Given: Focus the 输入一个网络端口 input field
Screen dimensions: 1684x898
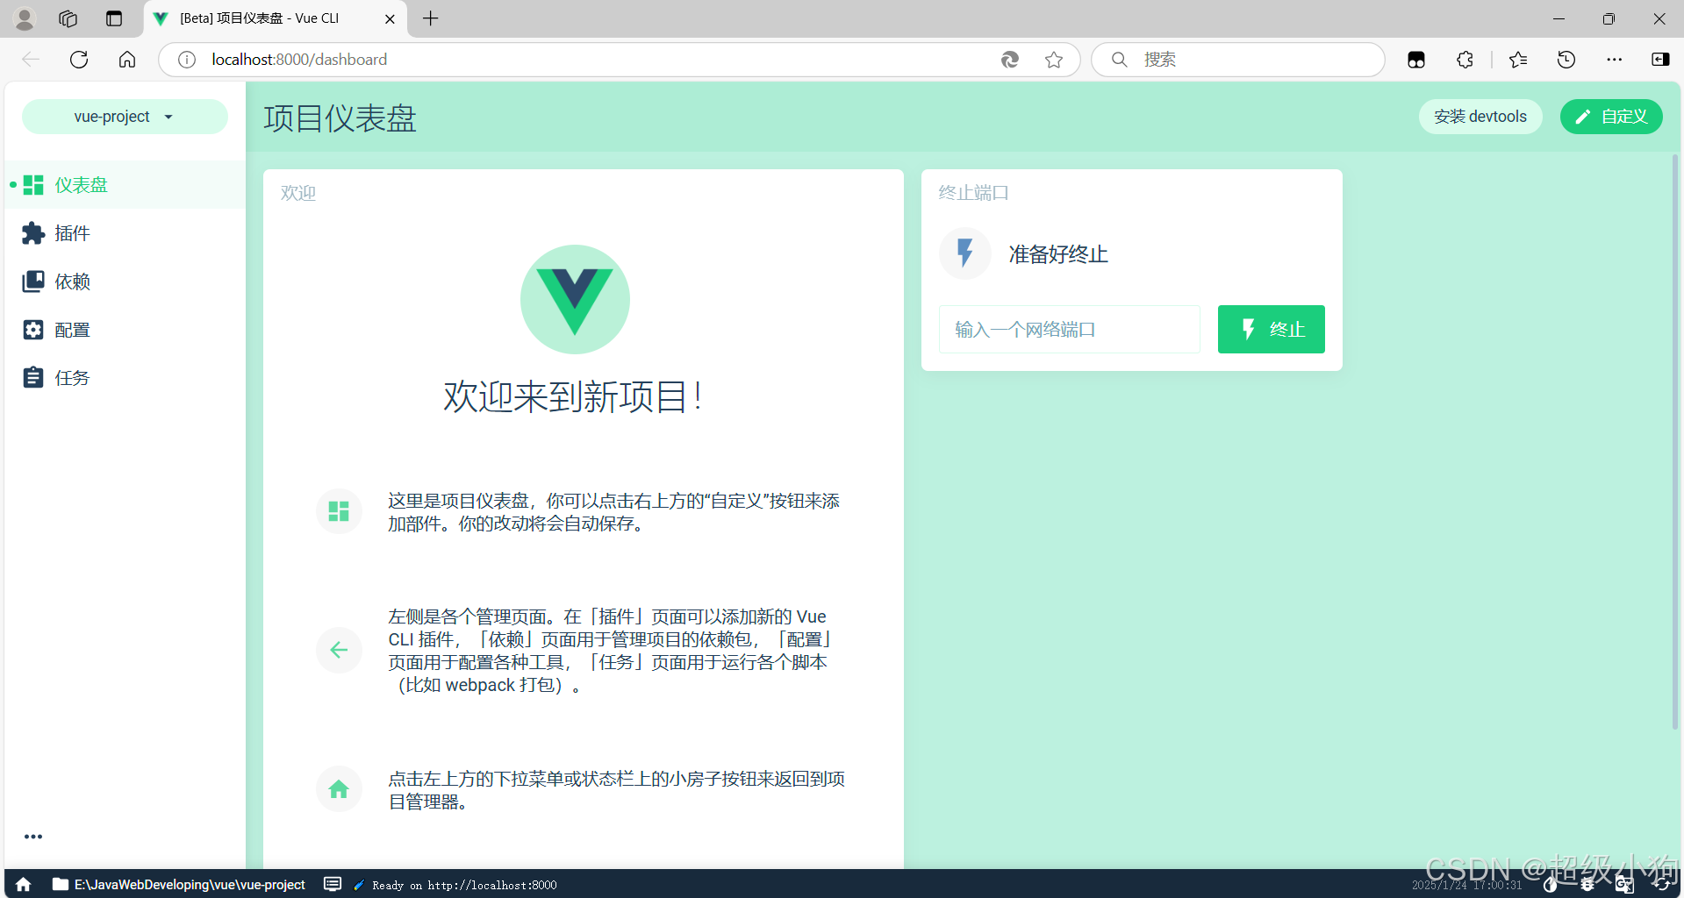Looking at the screenshot, I should click(1070, 330).
